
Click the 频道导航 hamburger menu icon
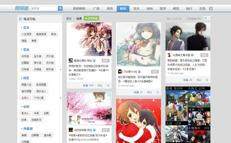pos(20,19)
